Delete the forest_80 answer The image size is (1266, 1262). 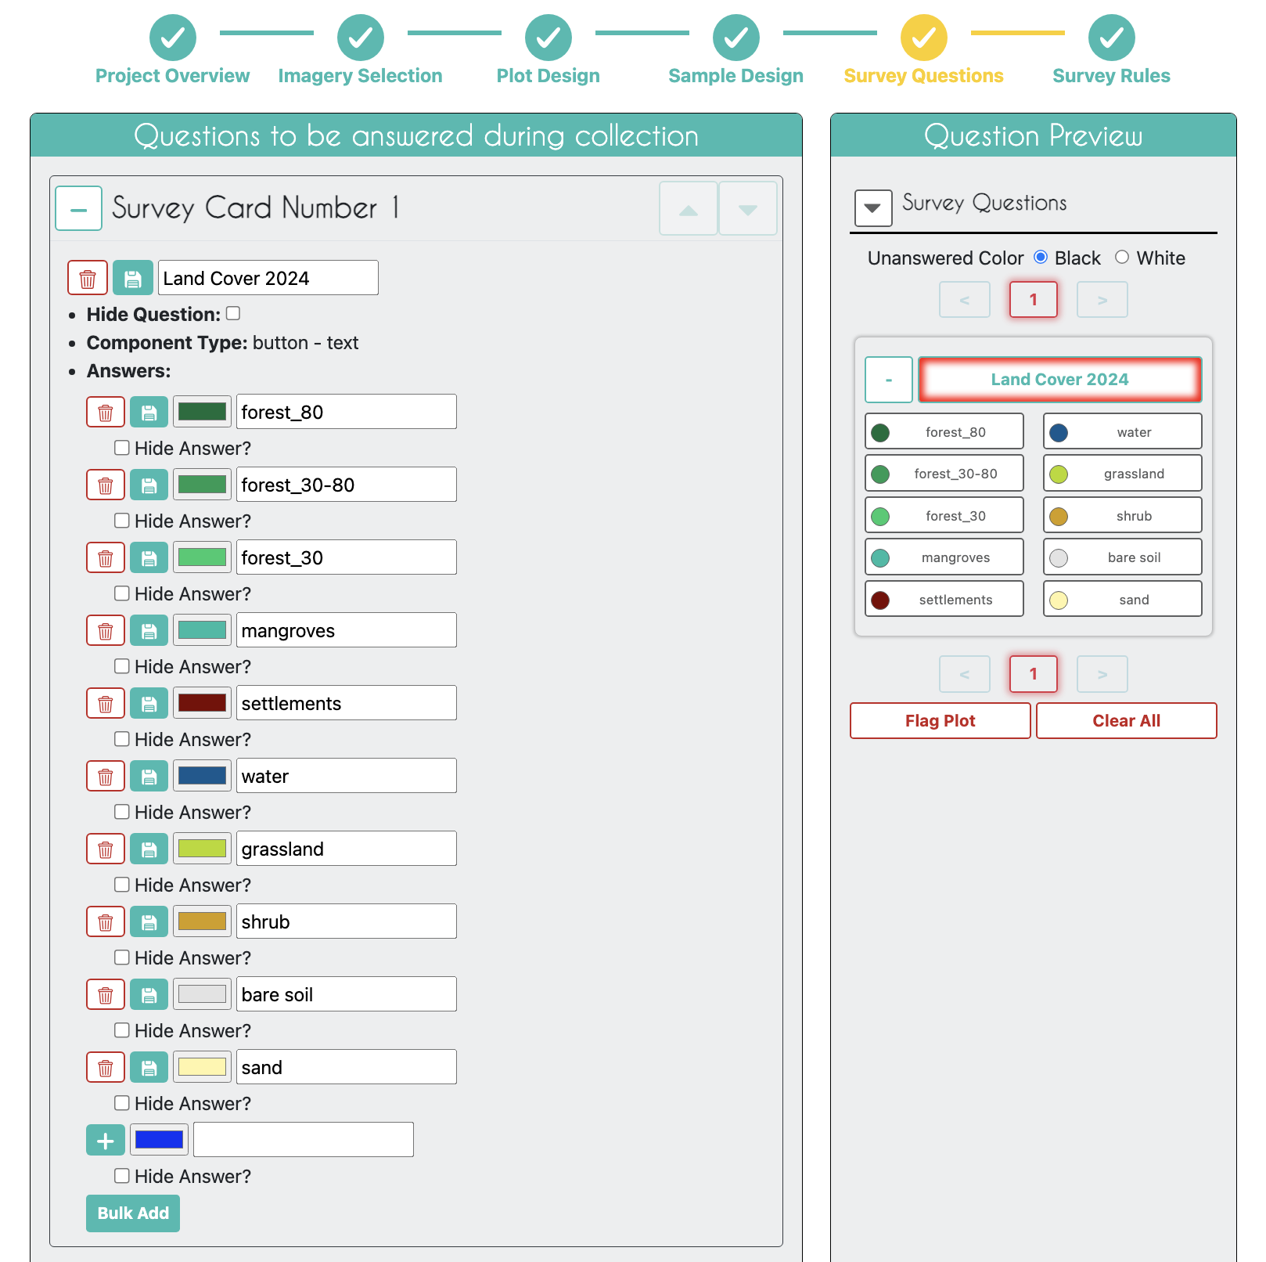106,413
